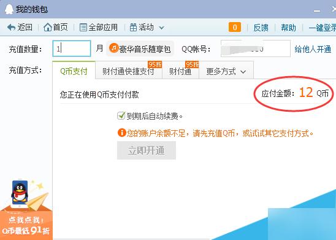Screen dimensions: 336x240
Task: Click the 95折 badge on 财付通快捷支付
Action: pyautogui.click(x=155, y=64)
